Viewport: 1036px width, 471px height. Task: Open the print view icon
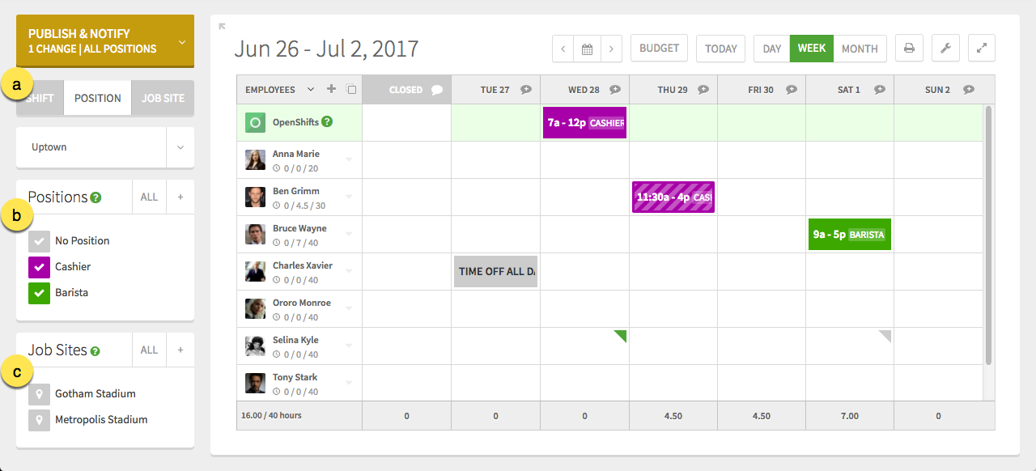pyautogui.click(x=909, y=48)
